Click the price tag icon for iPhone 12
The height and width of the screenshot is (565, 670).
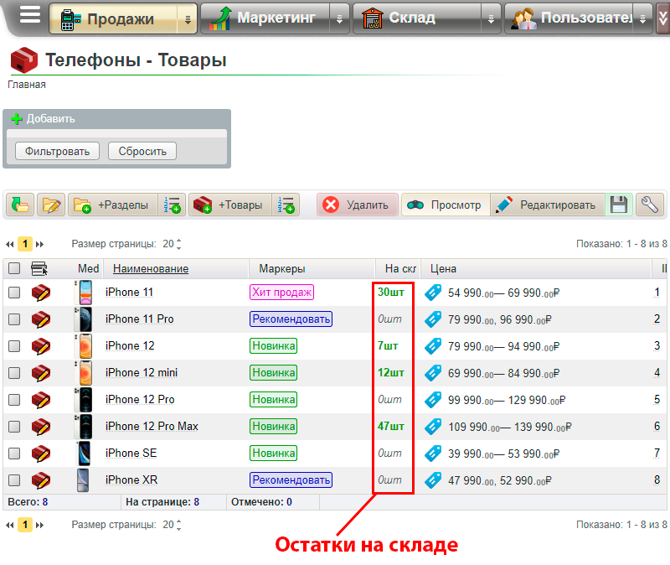click(x=433, y=346)
